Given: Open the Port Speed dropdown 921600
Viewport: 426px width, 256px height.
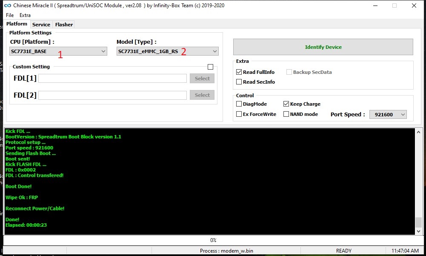Looking at the screenshot, I should tap(388, 115).
